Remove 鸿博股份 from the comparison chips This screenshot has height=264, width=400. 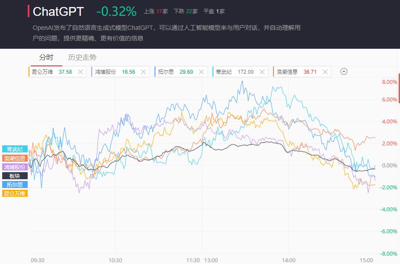144,72
